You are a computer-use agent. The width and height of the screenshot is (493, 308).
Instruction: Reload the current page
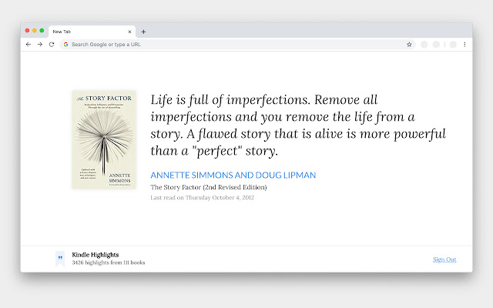51,45
